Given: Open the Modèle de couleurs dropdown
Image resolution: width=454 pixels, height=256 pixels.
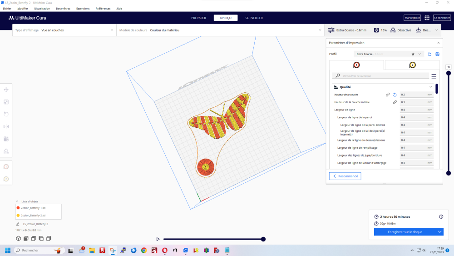Looking at the screenshot, I should click(x=220, y=30).
